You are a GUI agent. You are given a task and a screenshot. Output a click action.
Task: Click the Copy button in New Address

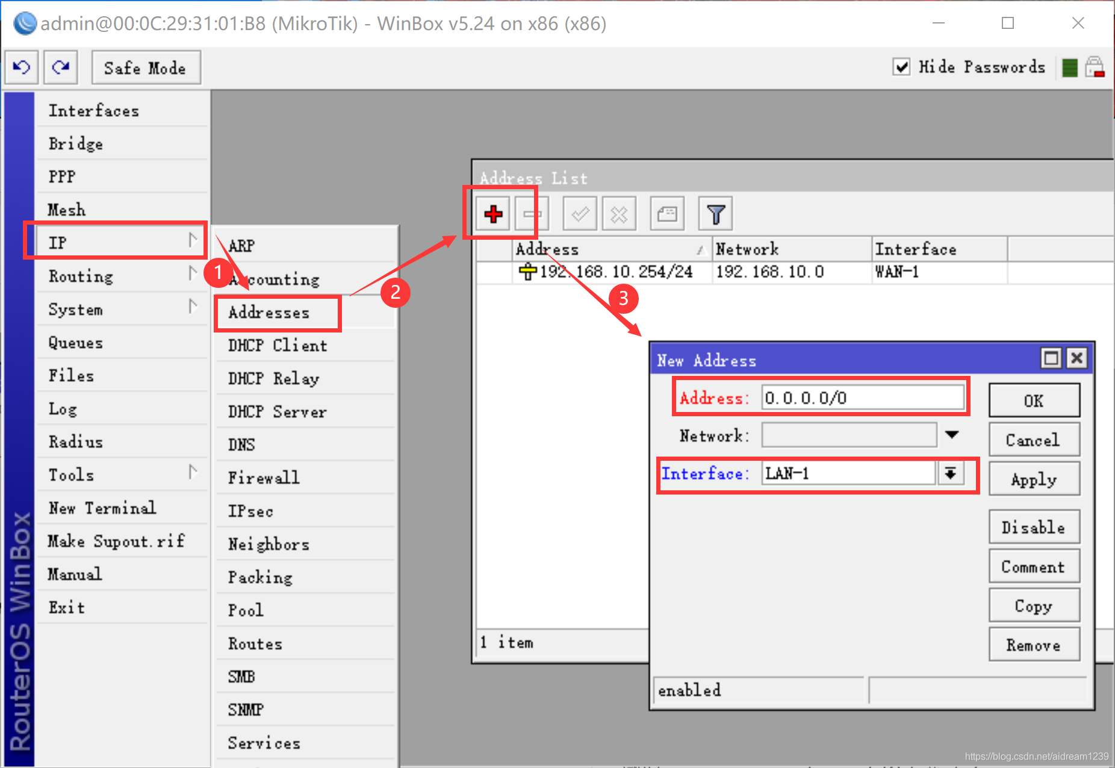(1034, 606)
